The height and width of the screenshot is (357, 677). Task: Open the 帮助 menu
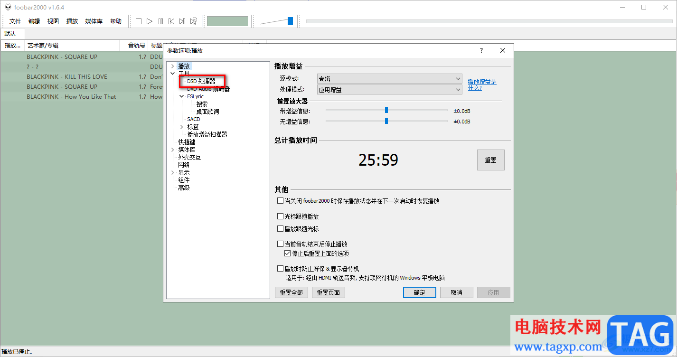(116, 21)
